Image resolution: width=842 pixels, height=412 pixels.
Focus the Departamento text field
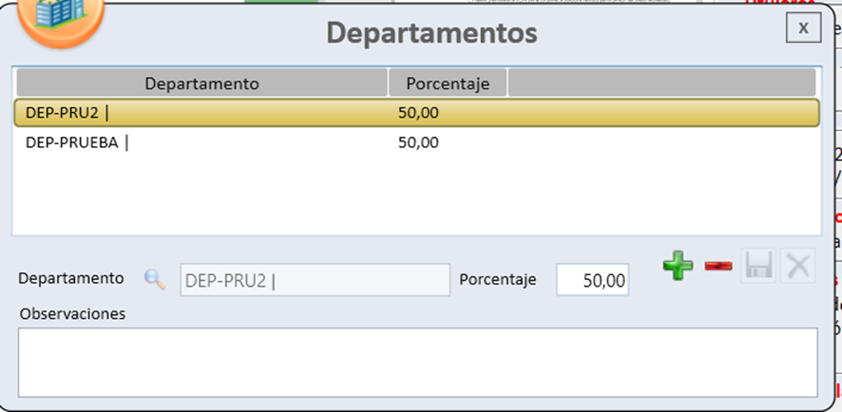coord(314,280)
